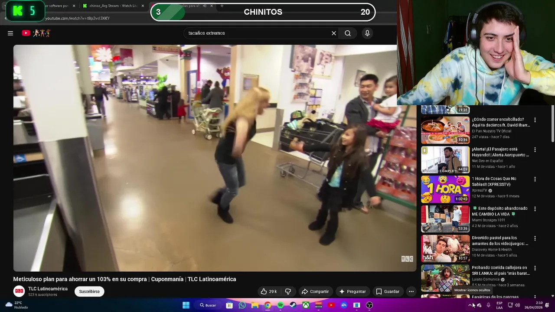Open options for the encebollado video
This screenshot has height=312, width=555.
click(x=535, y=120)
